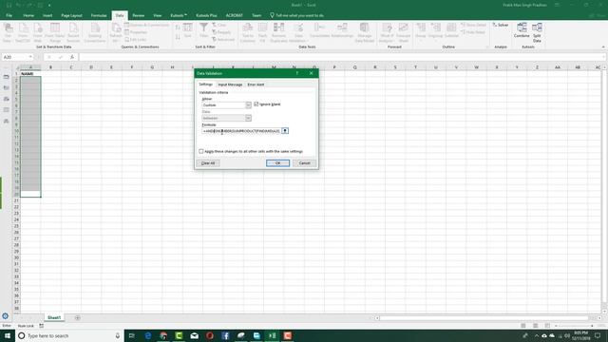Toggle the Ignore blank checkbox
The width and height of the screenshot is (608, 342).
[256, 104]
